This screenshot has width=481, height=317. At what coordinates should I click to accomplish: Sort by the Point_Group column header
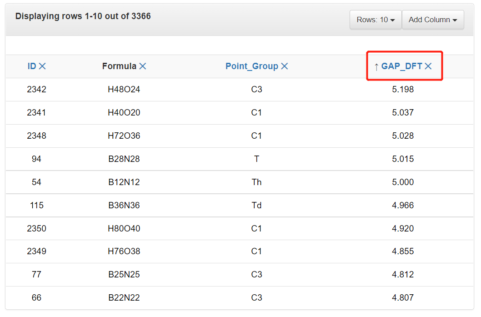[x=251, y=66]
